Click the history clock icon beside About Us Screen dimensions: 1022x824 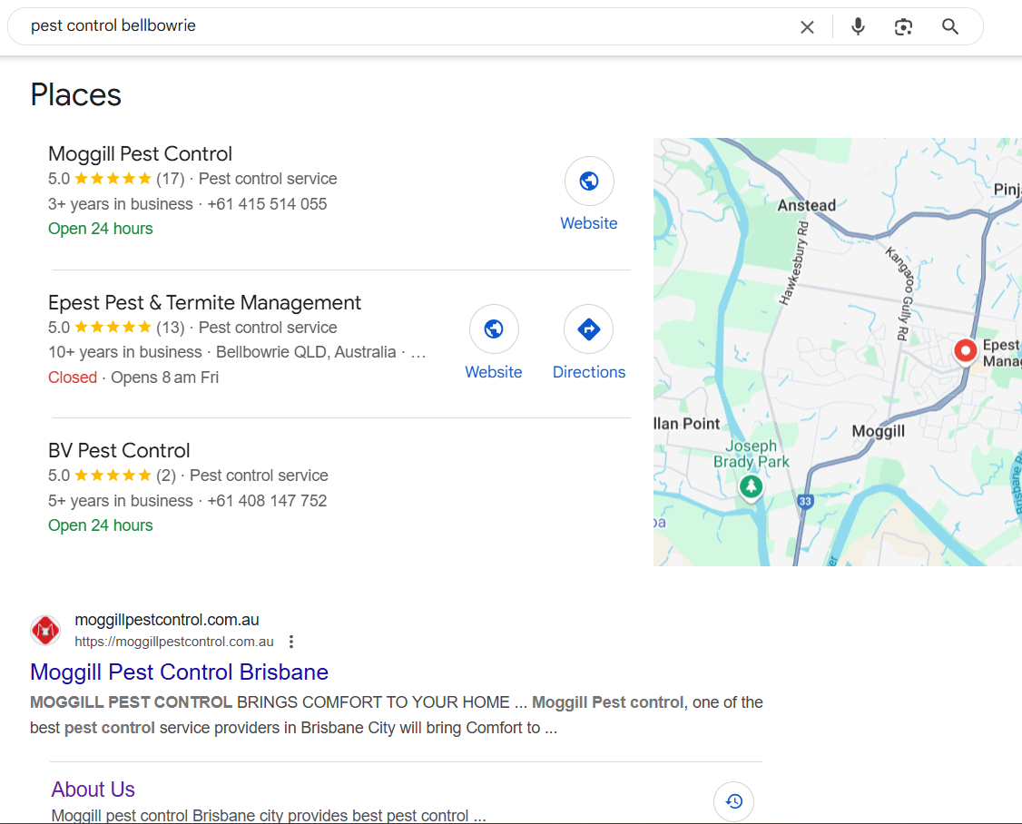(x=734, y=801)
